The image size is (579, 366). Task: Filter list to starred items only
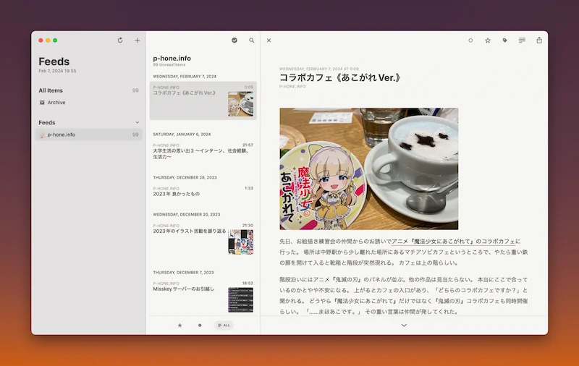(179, 325)
